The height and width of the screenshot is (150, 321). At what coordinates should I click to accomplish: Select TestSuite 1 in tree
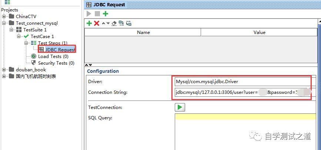[x=35, y=30]
